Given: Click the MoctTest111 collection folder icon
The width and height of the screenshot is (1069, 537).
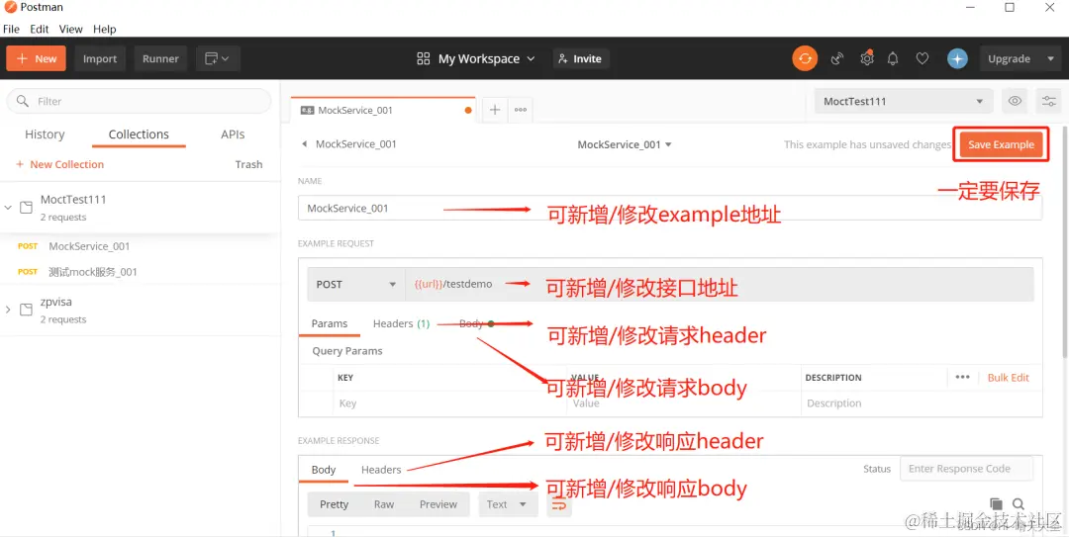Looking at the screenshot, I should click(26, 207).
